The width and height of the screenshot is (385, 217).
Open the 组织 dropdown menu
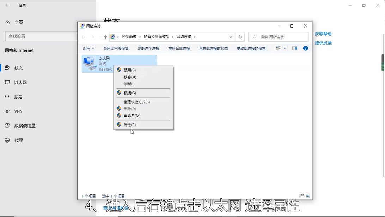88,48
